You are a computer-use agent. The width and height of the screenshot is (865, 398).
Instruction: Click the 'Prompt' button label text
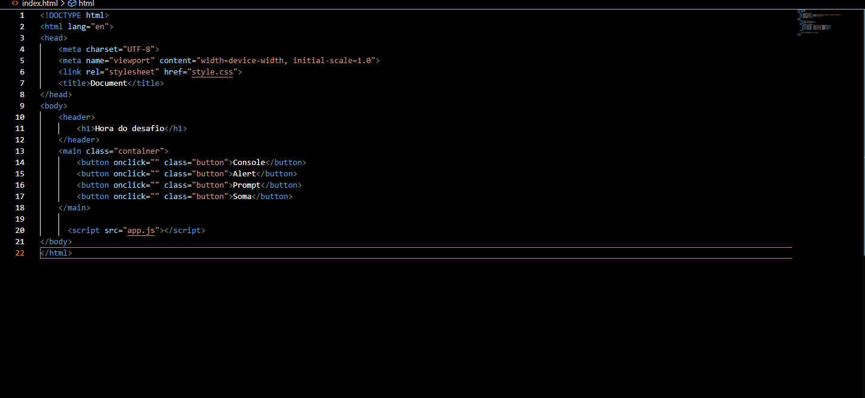click(247, 185)
